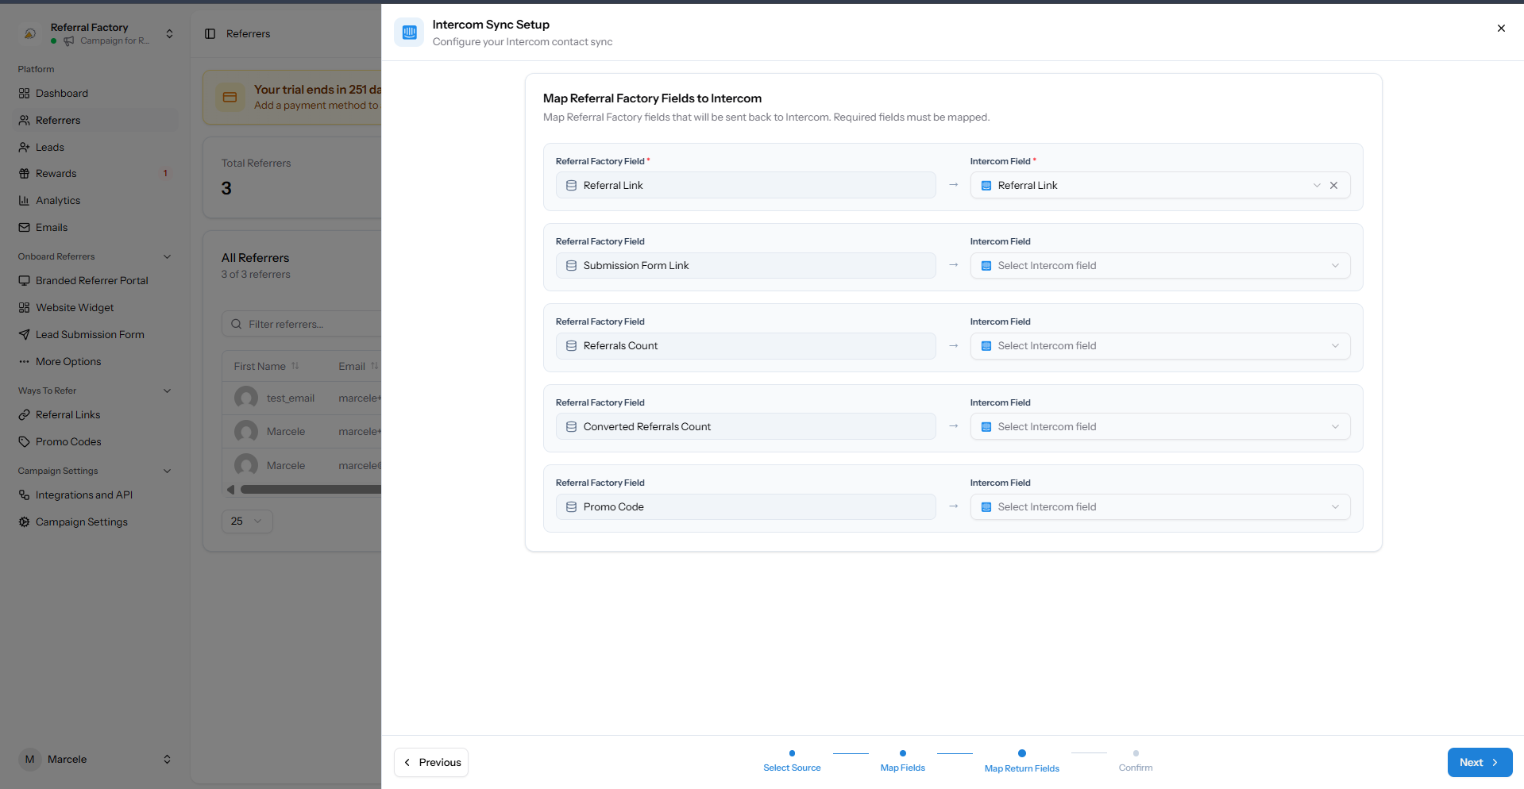Go back with the Previous button
1524x789 pixels.
(431, 763)
